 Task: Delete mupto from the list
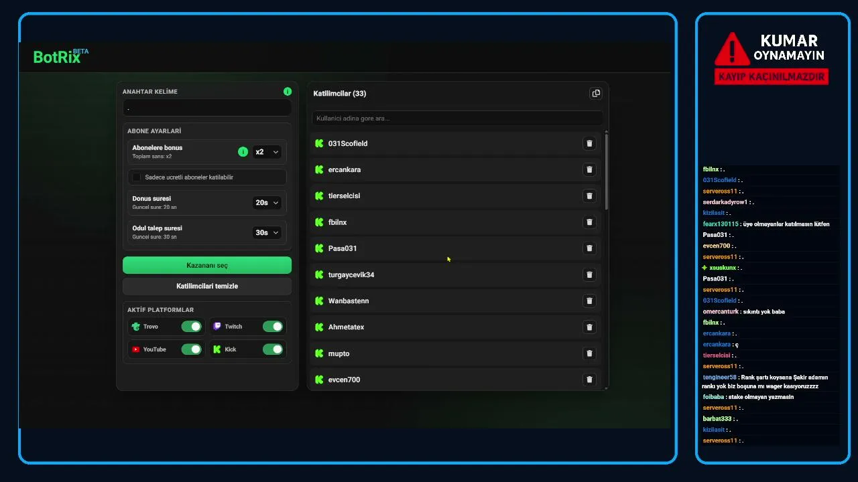coord(590,353)
